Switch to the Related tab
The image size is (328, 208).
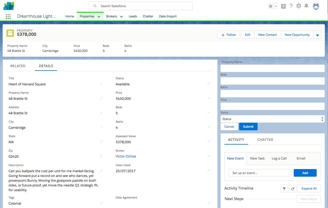click(x=18, y=66)
